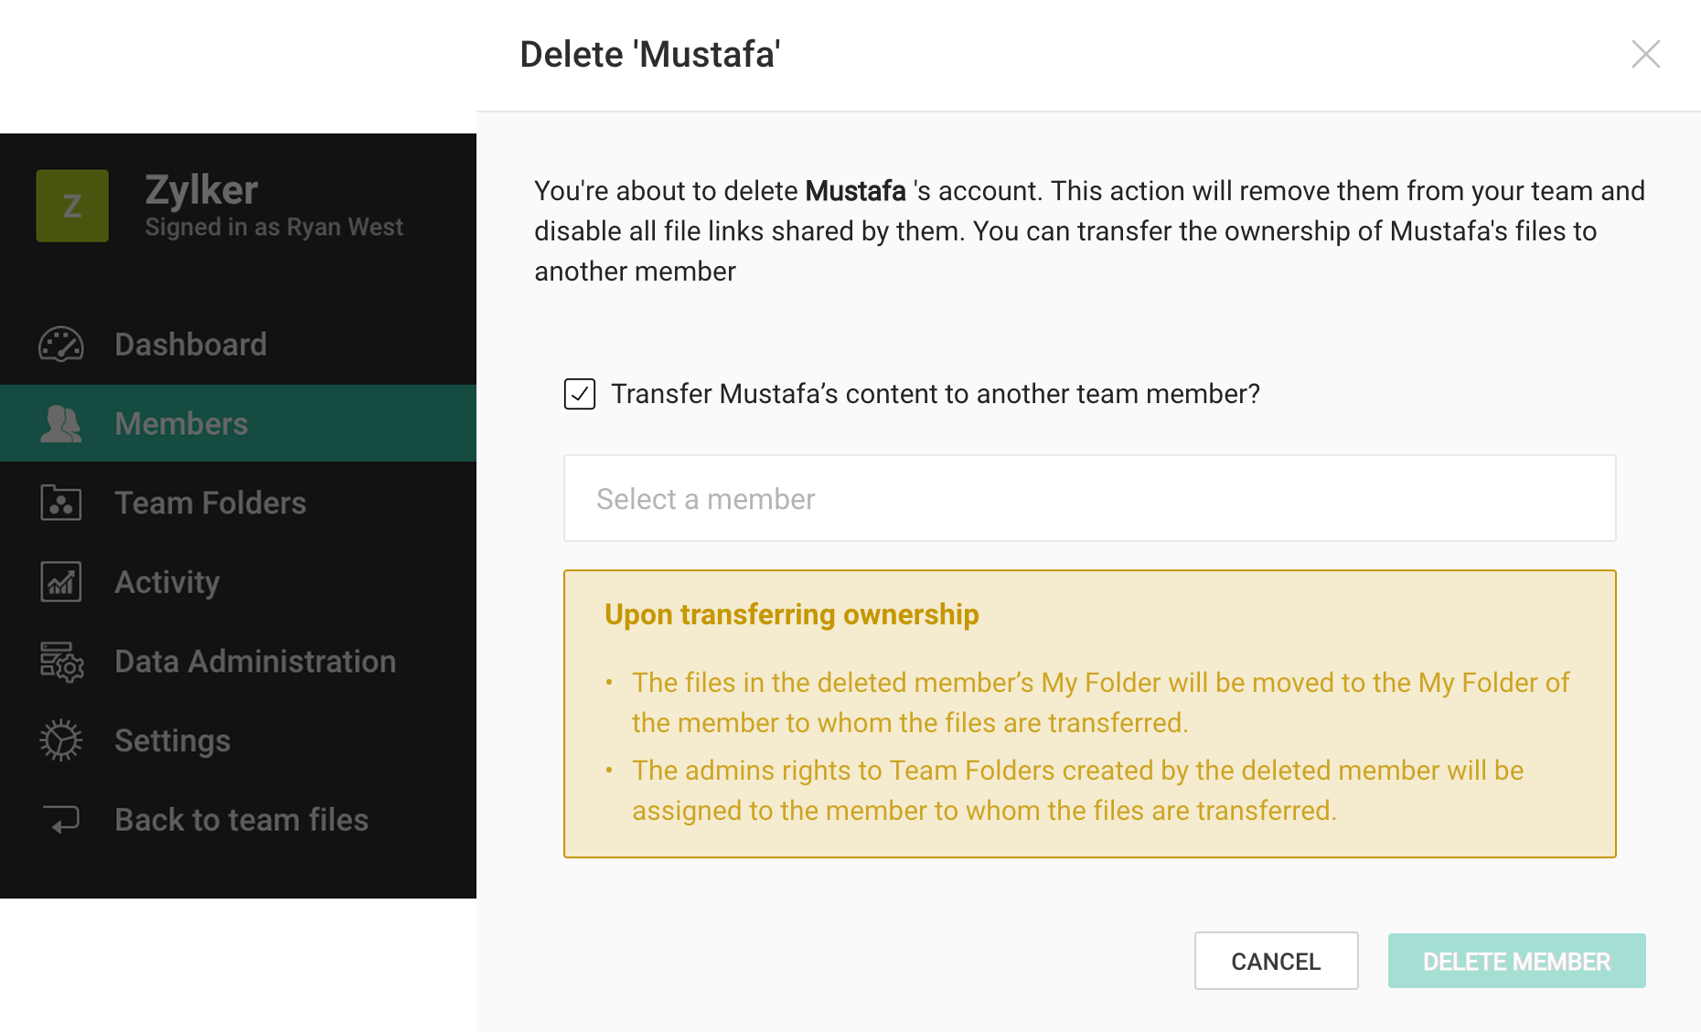Viewport: 1701px width, 1032px height.
Task: Open the Settings label in the sidebar
Action: (x=172, y=740)
